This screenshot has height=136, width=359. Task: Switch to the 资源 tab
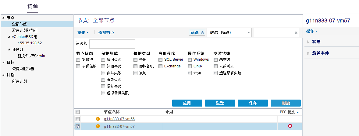coord(33,6)
